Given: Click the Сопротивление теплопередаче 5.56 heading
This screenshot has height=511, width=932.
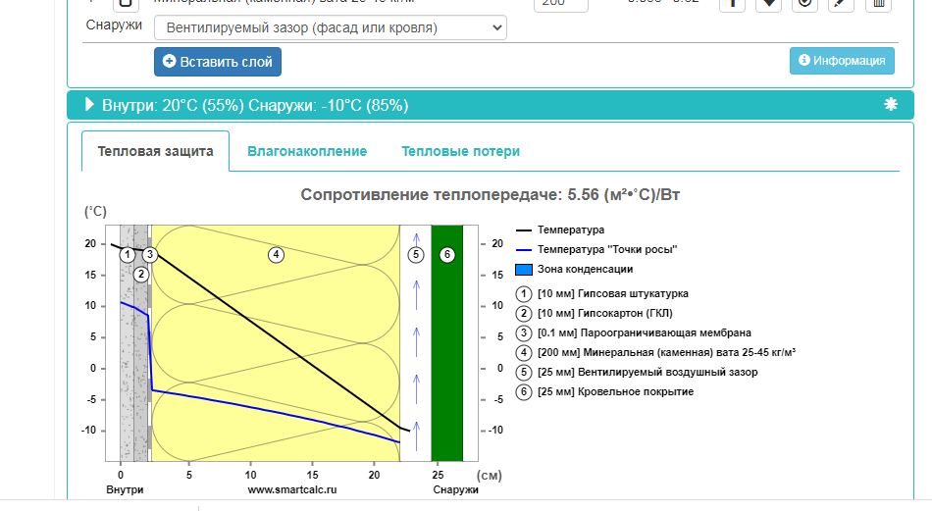Looking at the screenshot, I should click(490, 195).
